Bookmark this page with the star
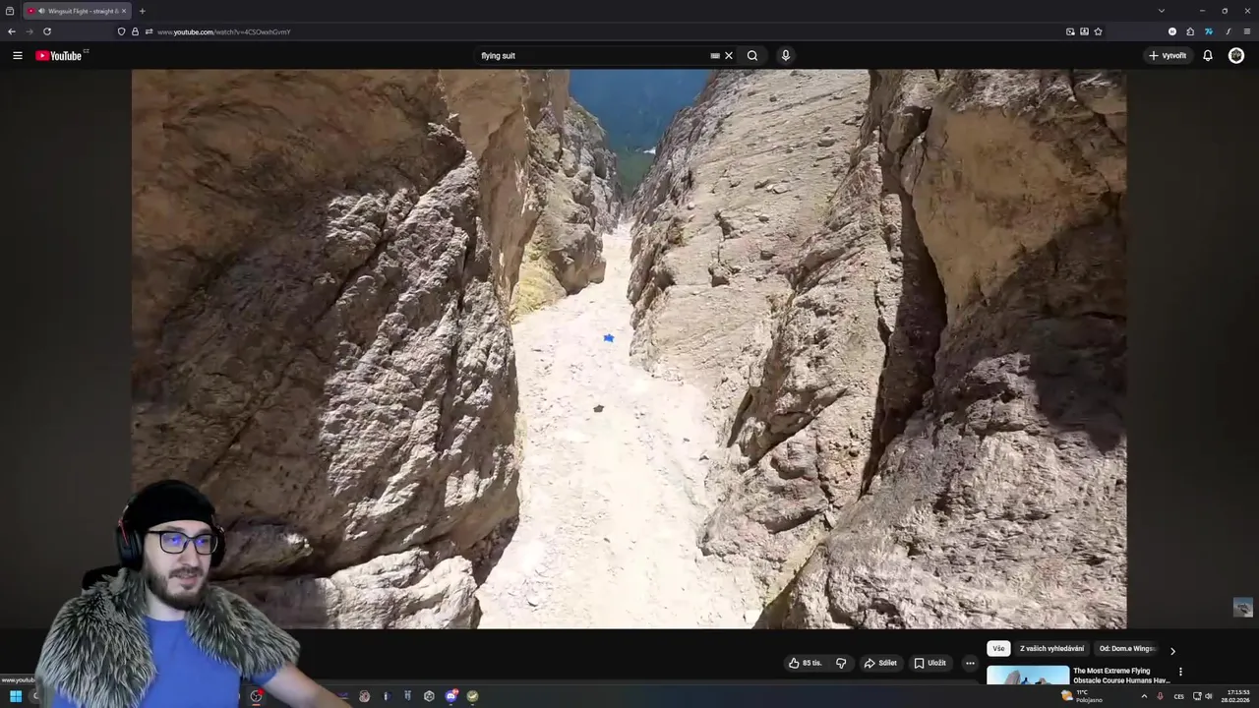Image resolution: width=1259 pixels, height=708 pixels. coord(1098,31)
